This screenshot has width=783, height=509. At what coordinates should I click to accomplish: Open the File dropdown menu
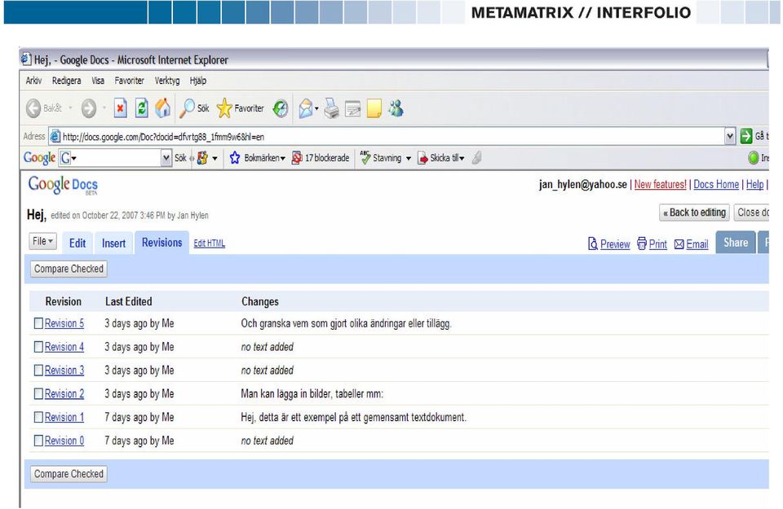42,241
